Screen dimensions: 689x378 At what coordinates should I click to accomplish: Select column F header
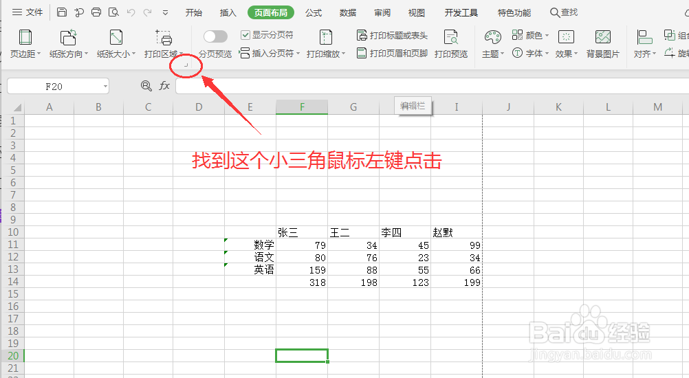[x=302, y=107]
